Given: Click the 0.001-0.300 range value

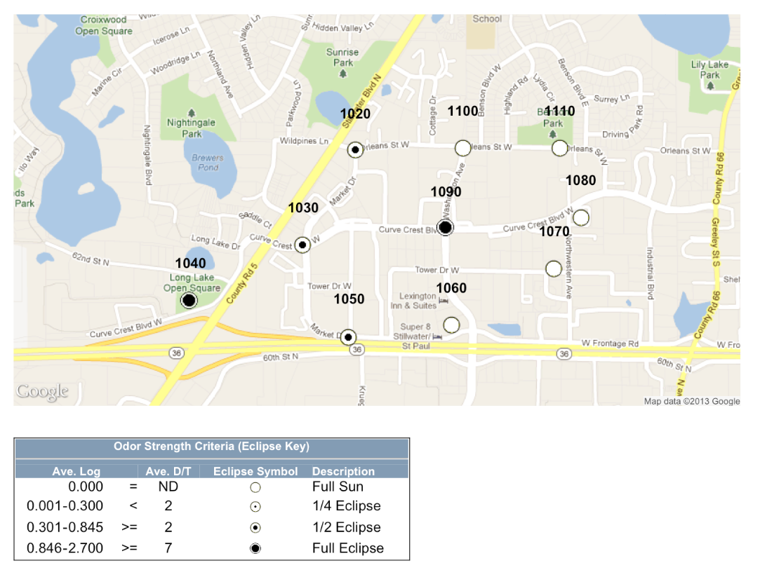Looking at the screenshot, I should 65,506.
